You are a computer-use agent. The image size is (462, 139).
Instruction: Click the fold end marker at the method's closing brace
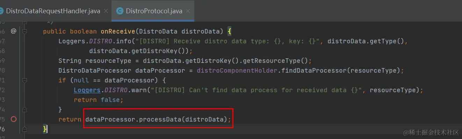(x=25, y=129)
